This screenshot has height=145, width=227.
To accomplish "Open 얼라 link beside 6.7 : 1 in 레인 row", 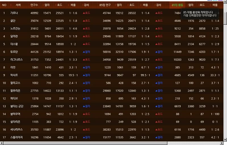I will 159,67.
